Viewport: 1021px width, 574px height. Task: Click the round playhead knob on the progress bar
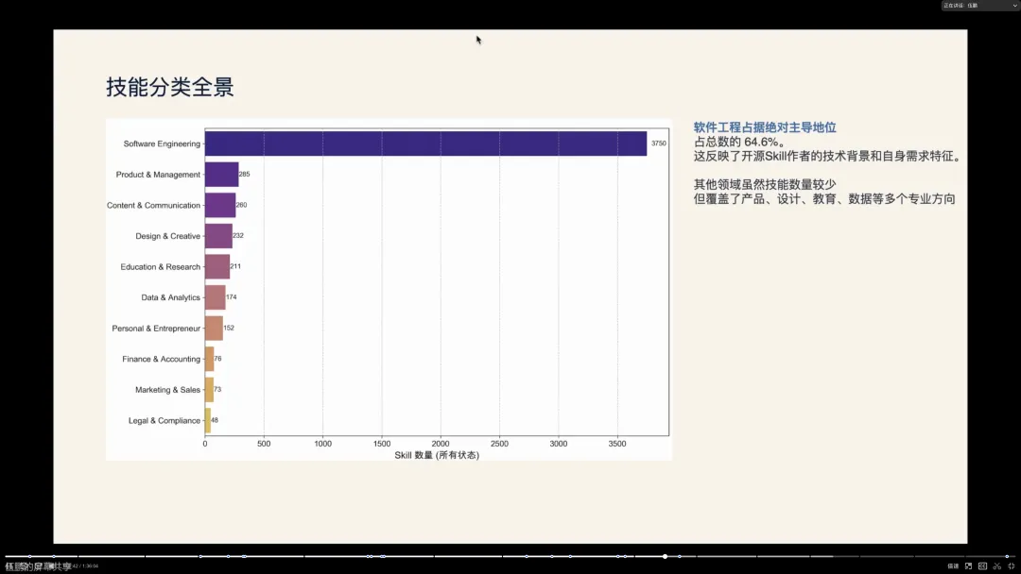[x=665, y=556]
